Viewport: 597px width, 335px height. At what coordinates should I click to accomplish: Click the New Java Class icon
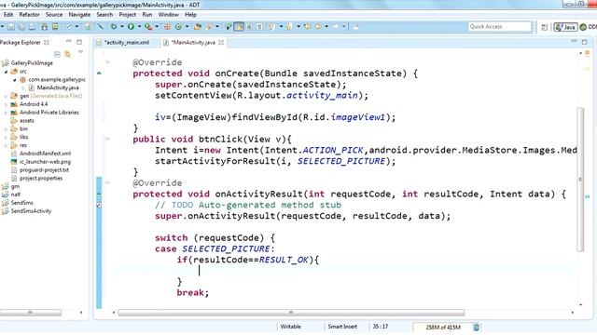(178, 27)
